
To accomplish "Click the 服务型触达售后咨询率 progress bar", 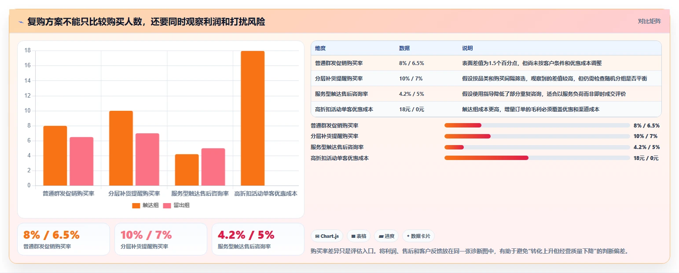I will pyautogui.click(x=537, y=147).
